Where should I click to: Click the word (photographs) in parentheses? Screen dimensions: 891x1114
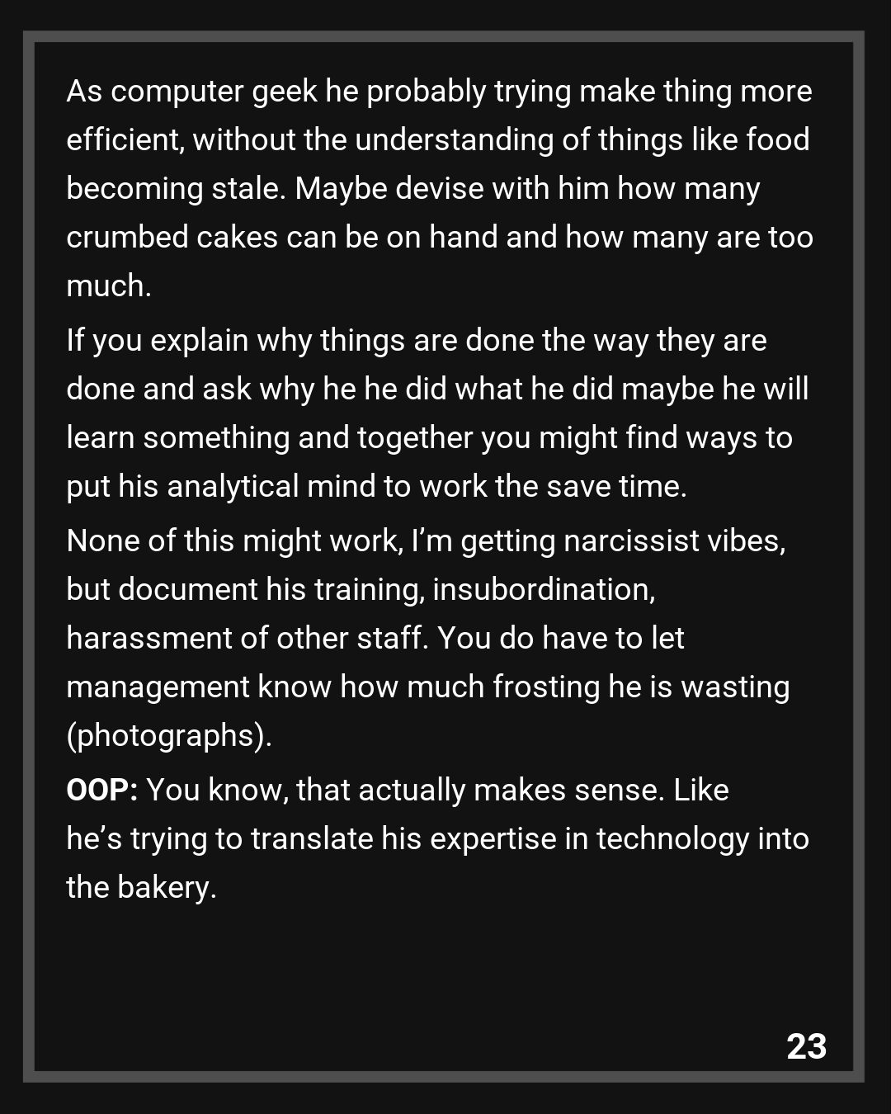168,735
